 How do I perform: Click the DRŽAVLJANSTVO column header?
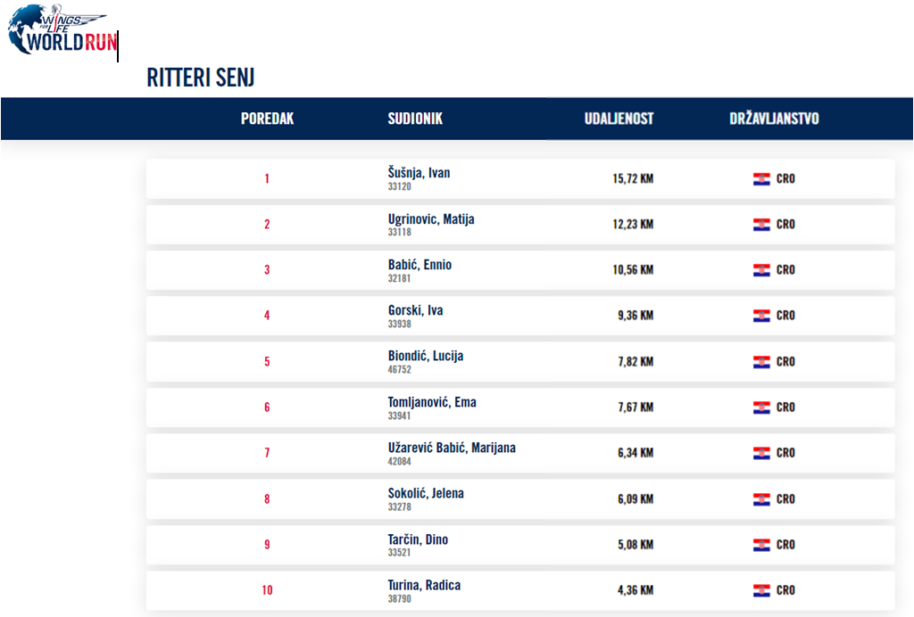pyautogui.click(x=774, y=119)
